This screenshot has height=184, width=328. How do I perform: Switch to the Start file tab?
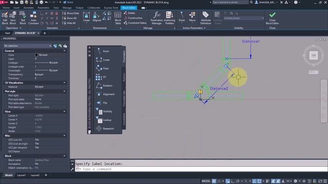(7, 33)
